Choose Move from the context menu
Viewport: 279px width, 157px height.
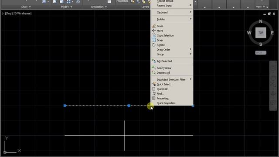click(172, 31)
